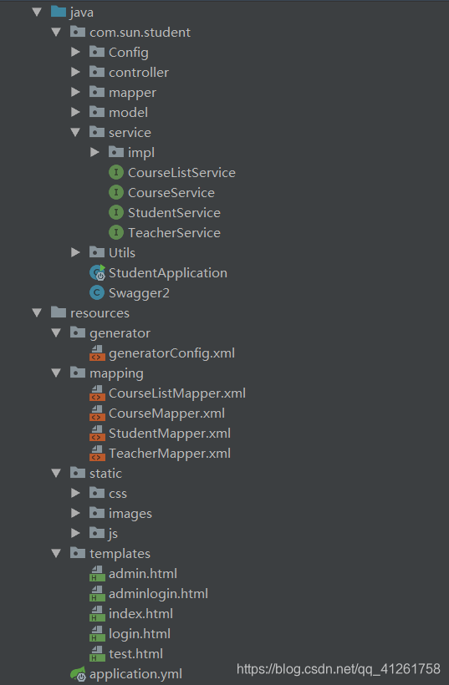Click the TeacherService interface icon
This screenshot has height=685, width=449.
click(116, 232)
